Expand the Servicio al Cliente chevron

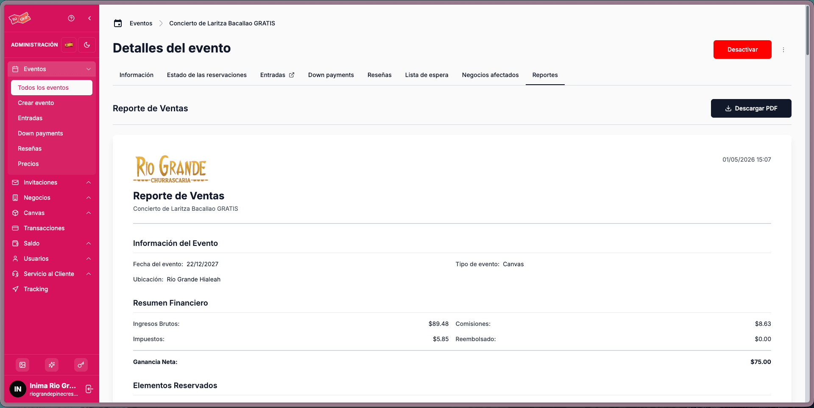coord(89,274)
